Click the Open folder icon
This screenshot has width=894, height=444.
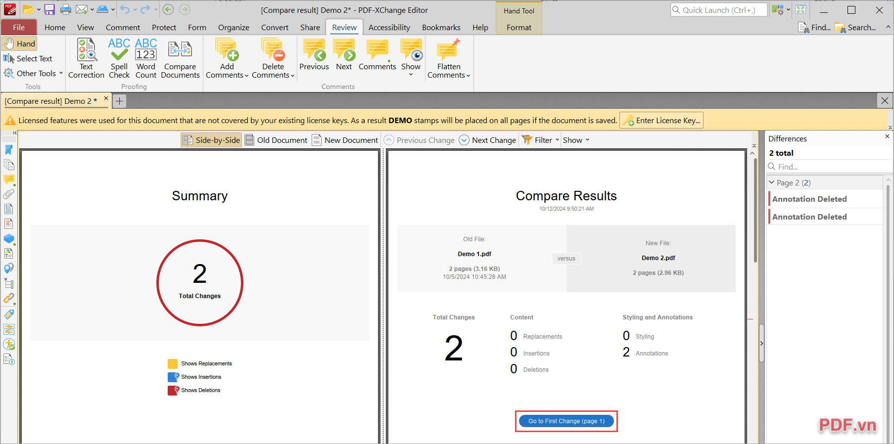tap(28, 9)
